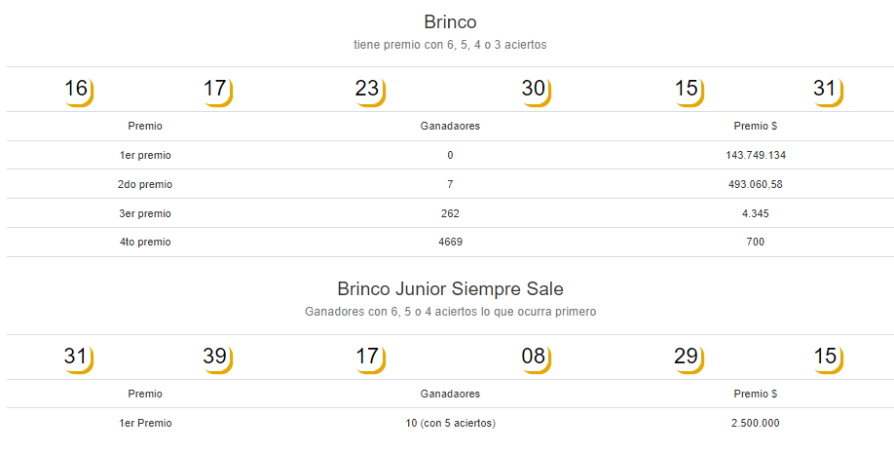Click Brinco number ball 23

pos(370,91)
